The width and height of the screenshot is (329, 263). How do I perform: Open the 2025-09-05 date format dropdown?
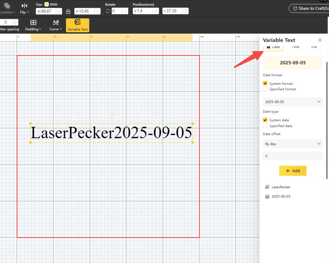coord(293,102)
